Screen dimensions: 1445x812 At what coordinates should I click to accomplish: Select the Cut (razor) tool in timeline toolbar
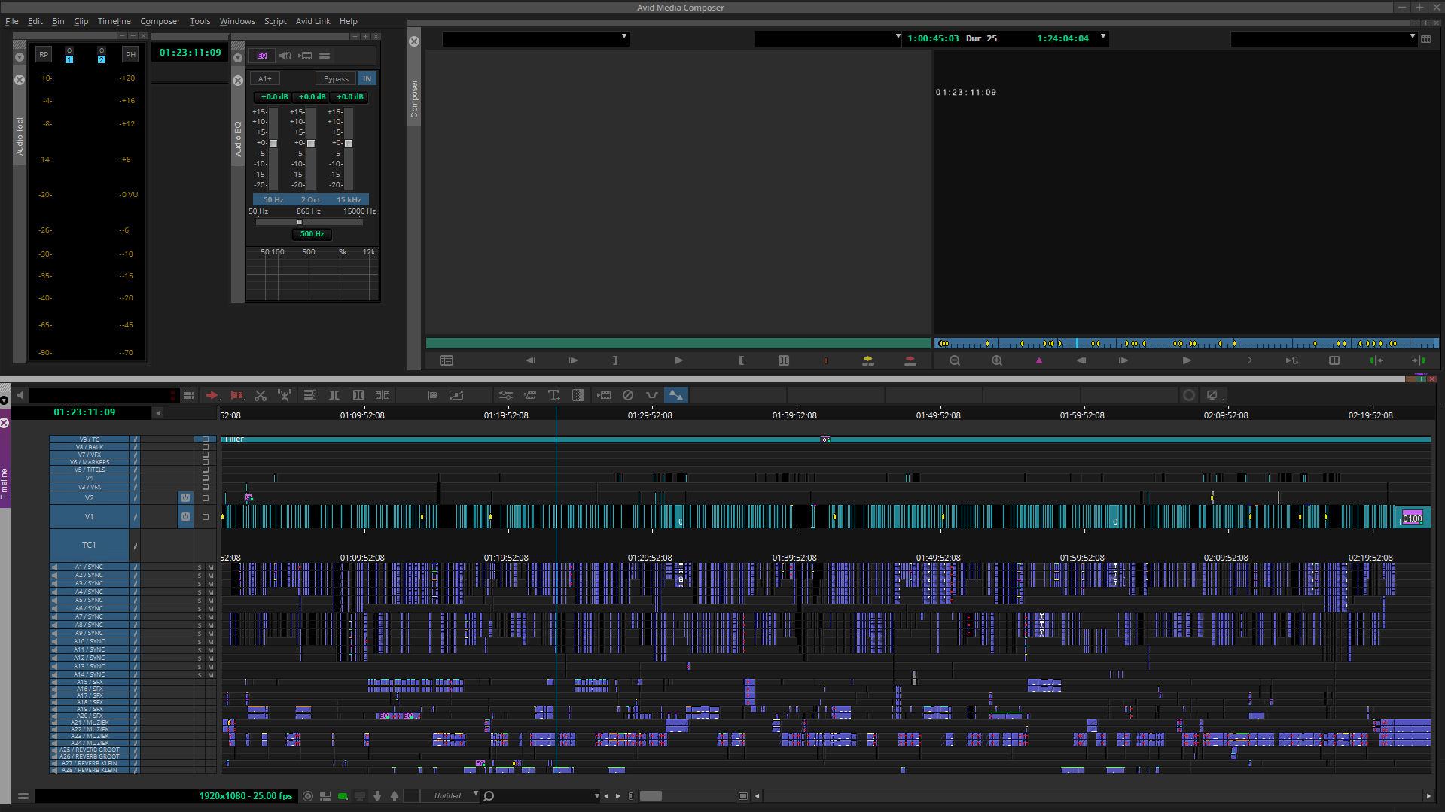coord(261,395)
